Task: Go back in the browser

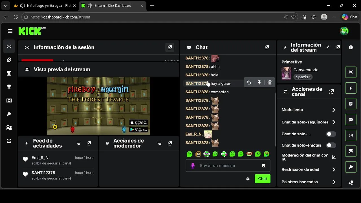Action: 6,17
